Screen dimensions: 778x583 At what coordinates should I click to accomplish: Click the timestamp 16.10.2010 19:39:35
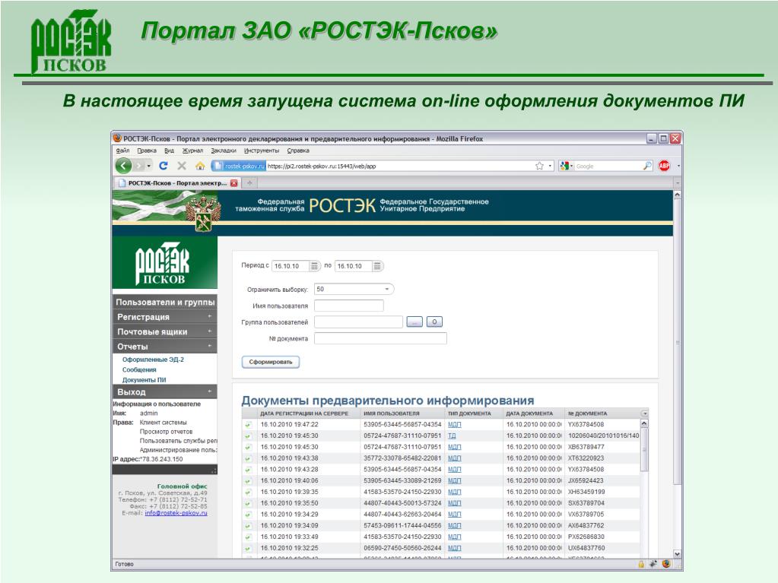tap(289, 493)
